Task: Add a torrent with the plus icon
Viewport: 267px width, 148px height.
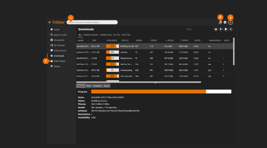Action: [x=231, y=22]
